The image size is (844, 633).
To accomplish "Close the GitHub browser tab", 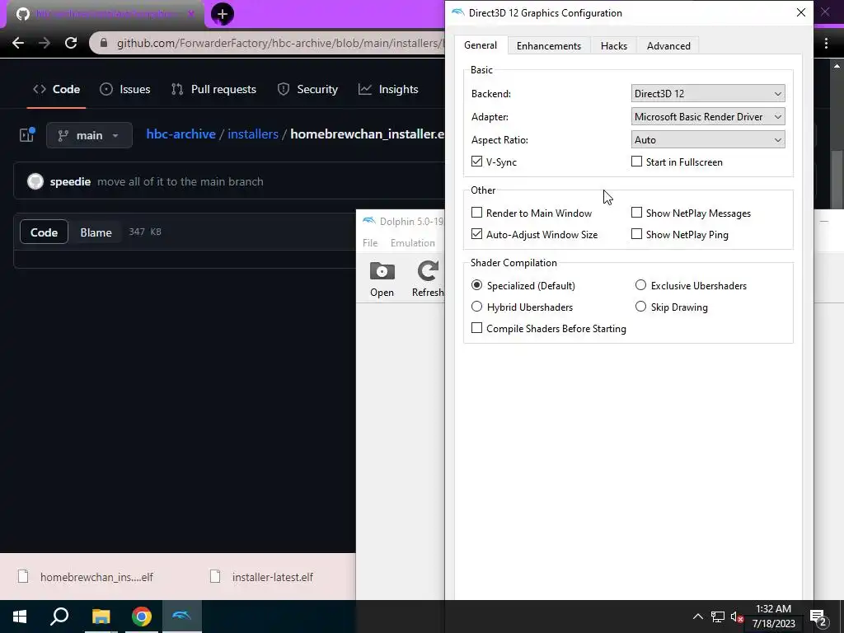I will point(190,13).
